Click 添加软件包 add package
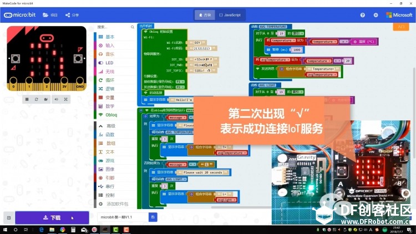 tap(115, 204)
